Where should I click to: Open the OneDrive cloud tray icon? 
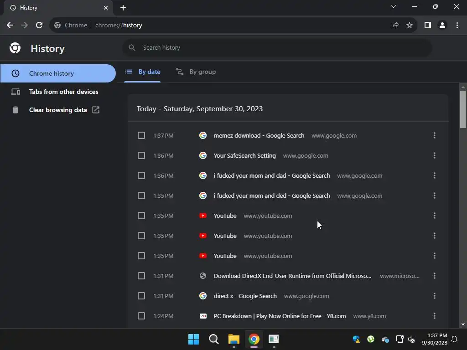click(x=385, y=339)
